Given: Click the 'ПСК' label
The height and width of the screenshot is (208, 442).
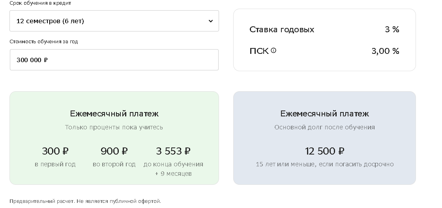Looking at the screenshot, I should click(x=259, y=51).
